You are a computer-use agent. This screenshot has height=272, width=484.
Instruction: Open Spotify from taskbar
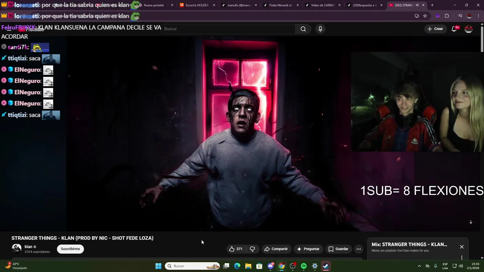[304, 266]
